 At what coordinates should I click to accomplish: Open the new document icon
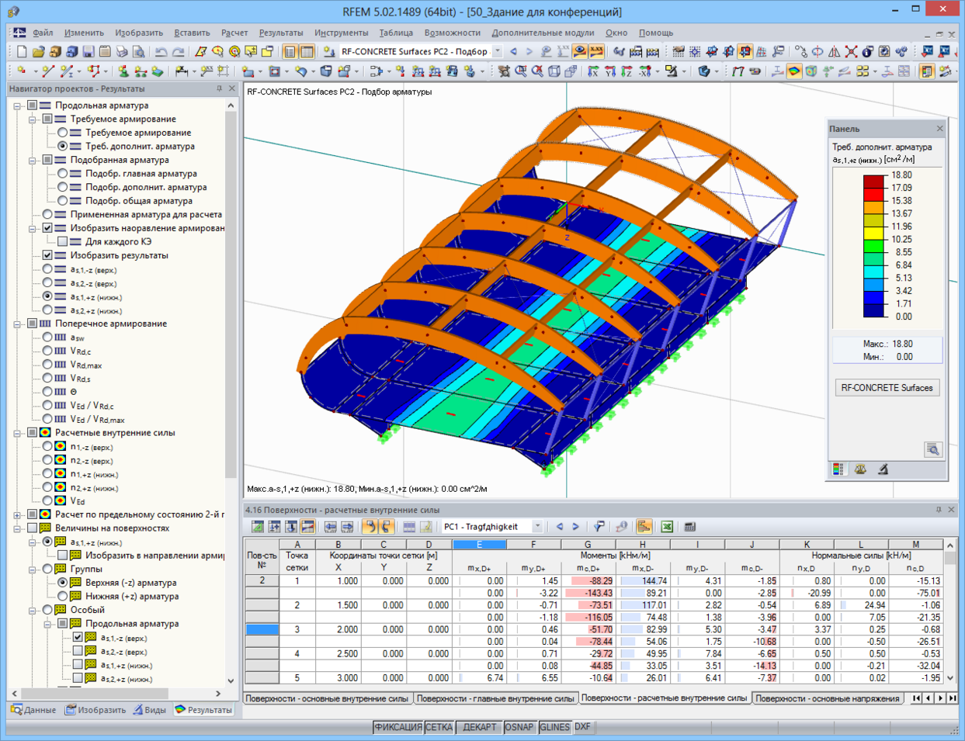[22, 52]
